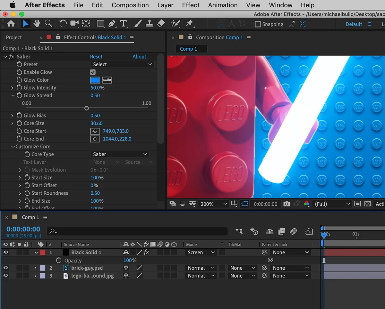The width and height of the screenshot is (385, 309).
Task: Select the Eraser tool
Action: [x=161, y=23]
